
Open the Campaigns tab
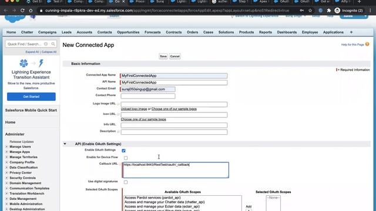pyautogui.click(x=47, y=32)
